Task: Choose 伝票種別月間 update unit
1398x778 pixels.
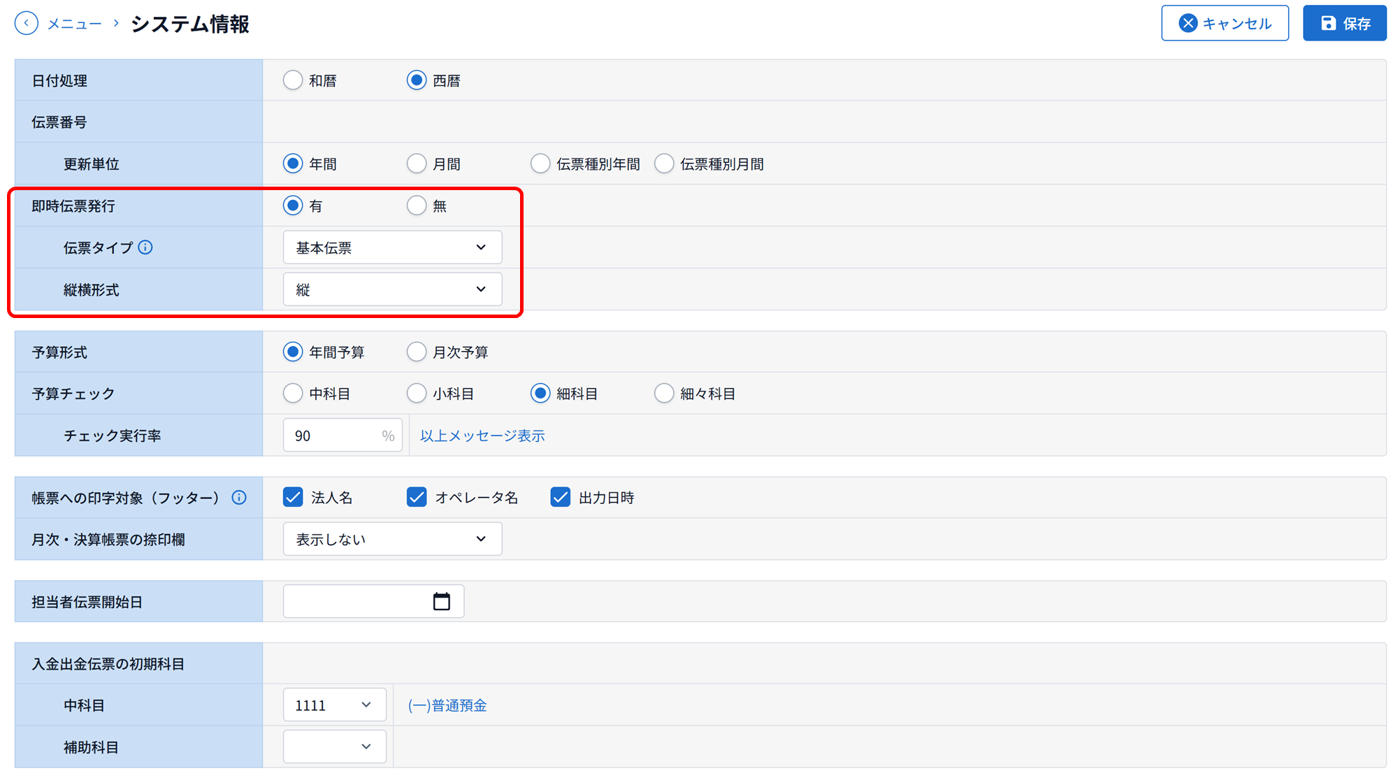Action: (x=664, y=164)
